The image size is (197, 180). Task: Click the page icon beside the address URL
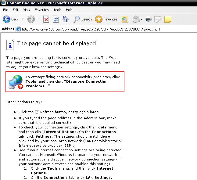click(x=19, y=29)
